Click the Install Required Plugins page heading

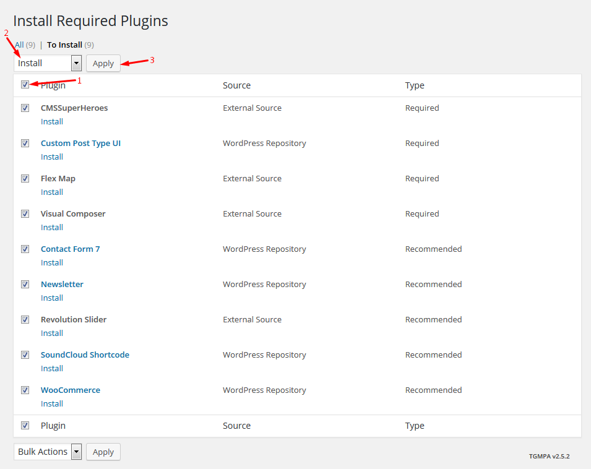tap(90, 21)
